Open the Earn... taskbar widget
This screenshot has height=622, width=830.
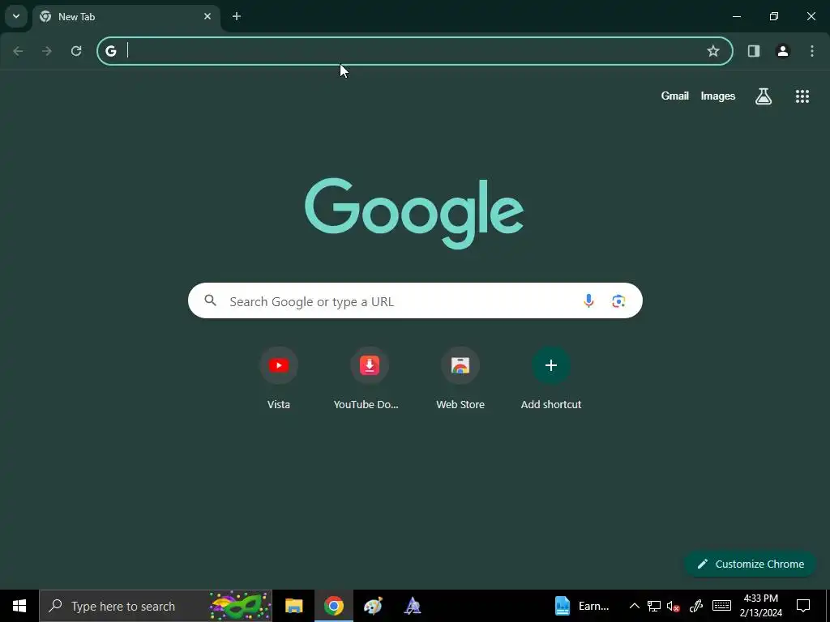tap(583, 606)
